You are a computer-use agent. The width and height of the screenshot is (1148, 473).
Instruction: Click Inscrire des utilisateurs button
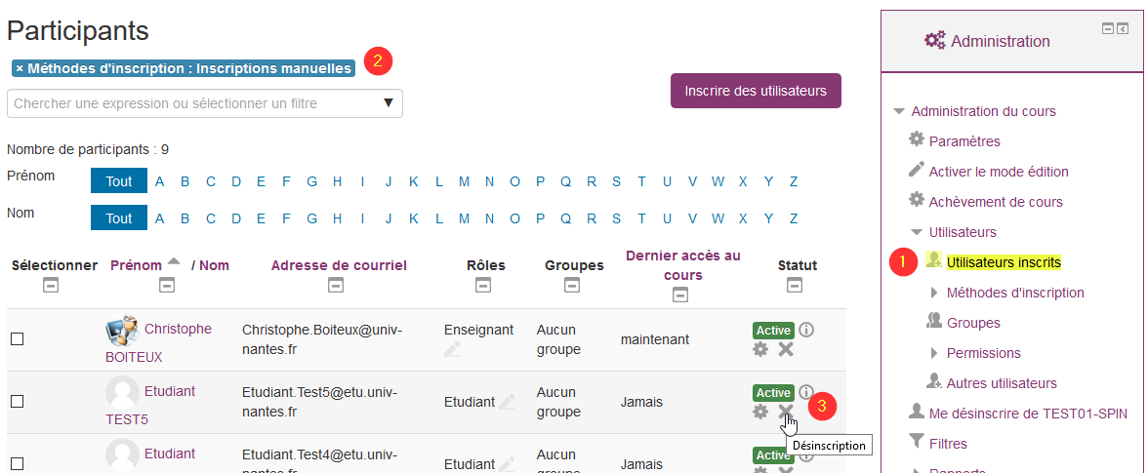point(756,91)
